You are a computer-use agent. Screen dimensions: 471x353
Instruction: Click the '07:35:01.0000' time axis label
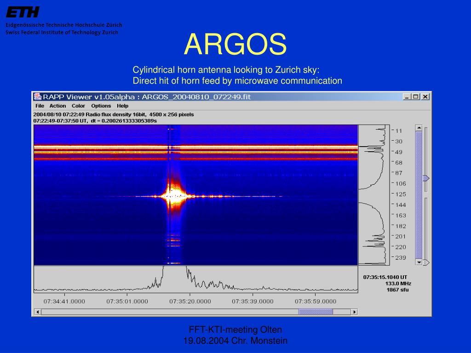[127, 302]
